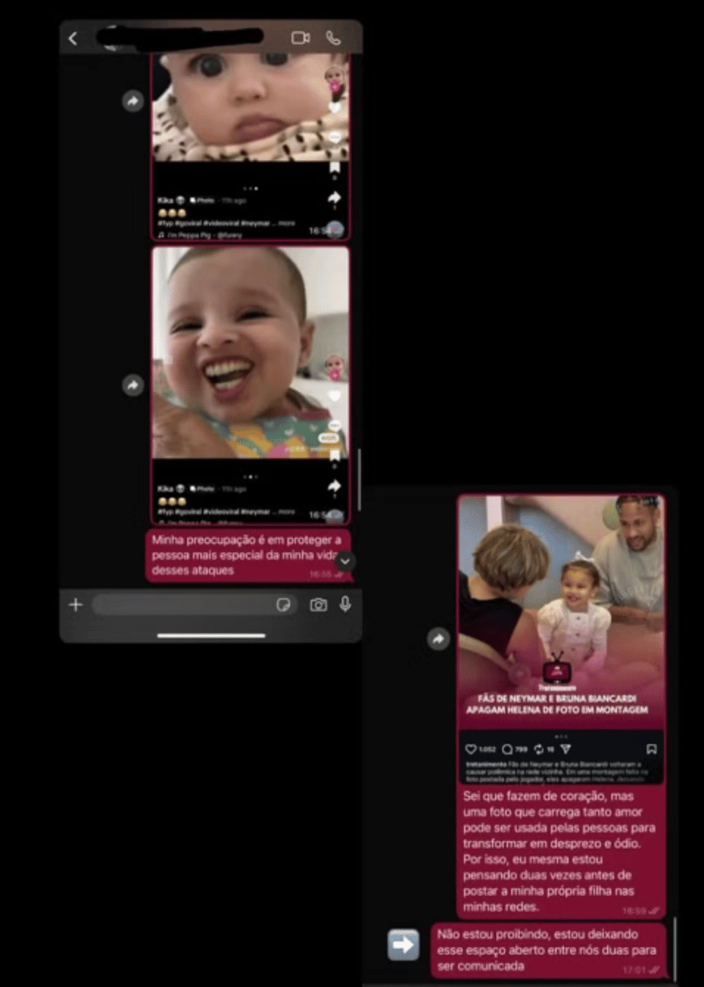Go back using the chat header arrow
Viewport: 704px width, 987px height.
(x=73, y=38)
